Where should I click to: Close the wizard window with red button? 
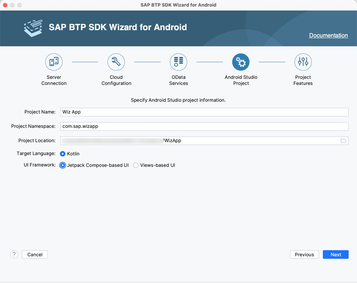(x=5, y=5)
